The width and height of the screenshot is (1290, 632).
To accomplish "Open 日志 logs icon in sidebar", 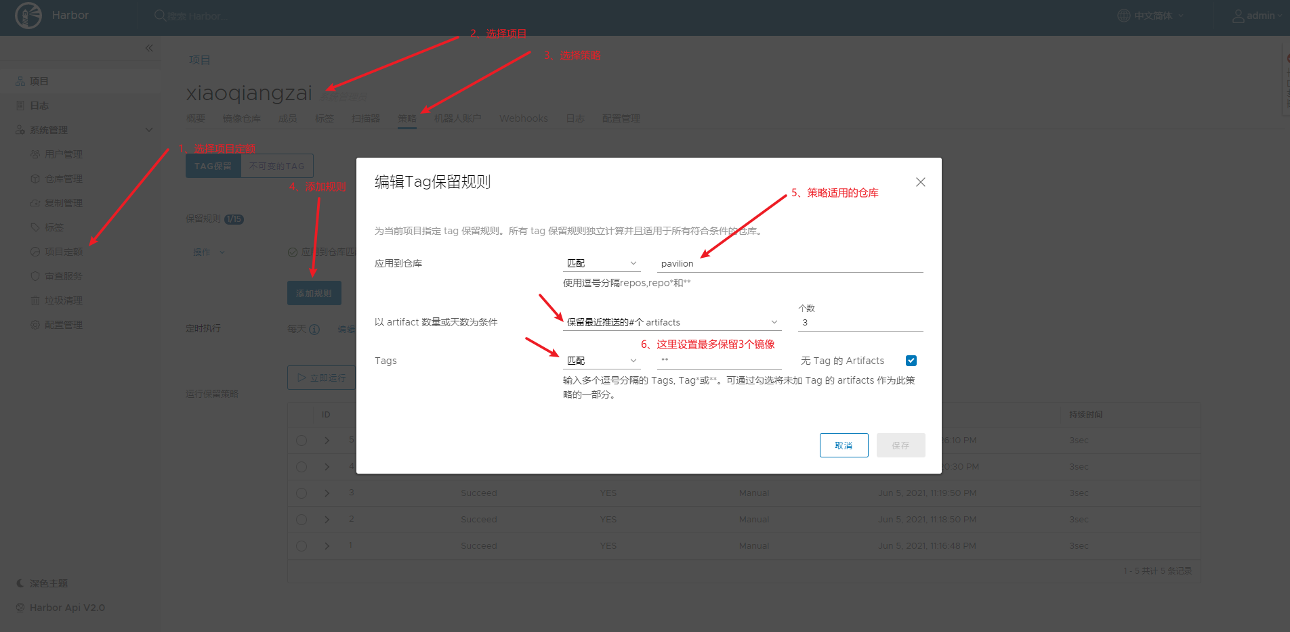I will (20, 106).
